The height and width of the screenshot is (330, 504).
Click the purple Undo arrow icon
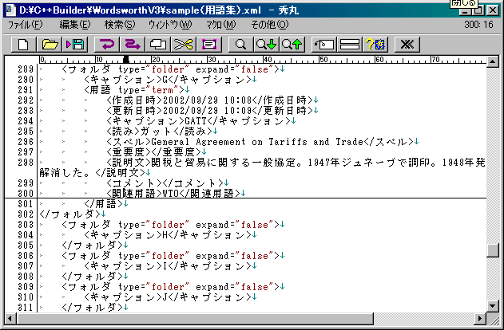pos(108,44)
